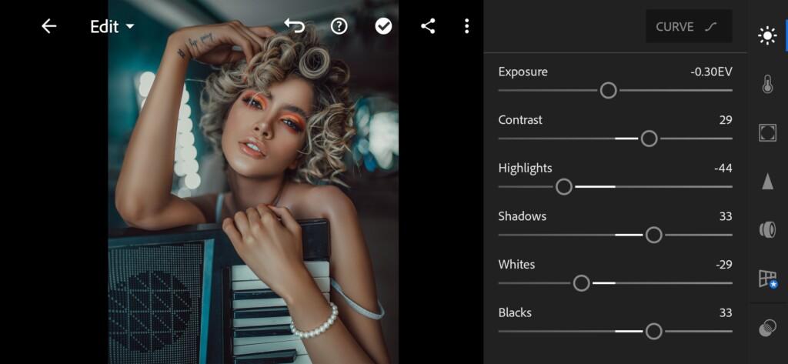Open the Detail triangle panel icon

point(767,181)
